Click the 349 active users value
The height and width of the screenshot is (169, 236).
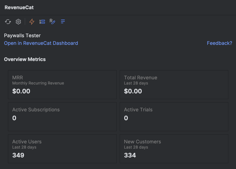pos(18,155)
